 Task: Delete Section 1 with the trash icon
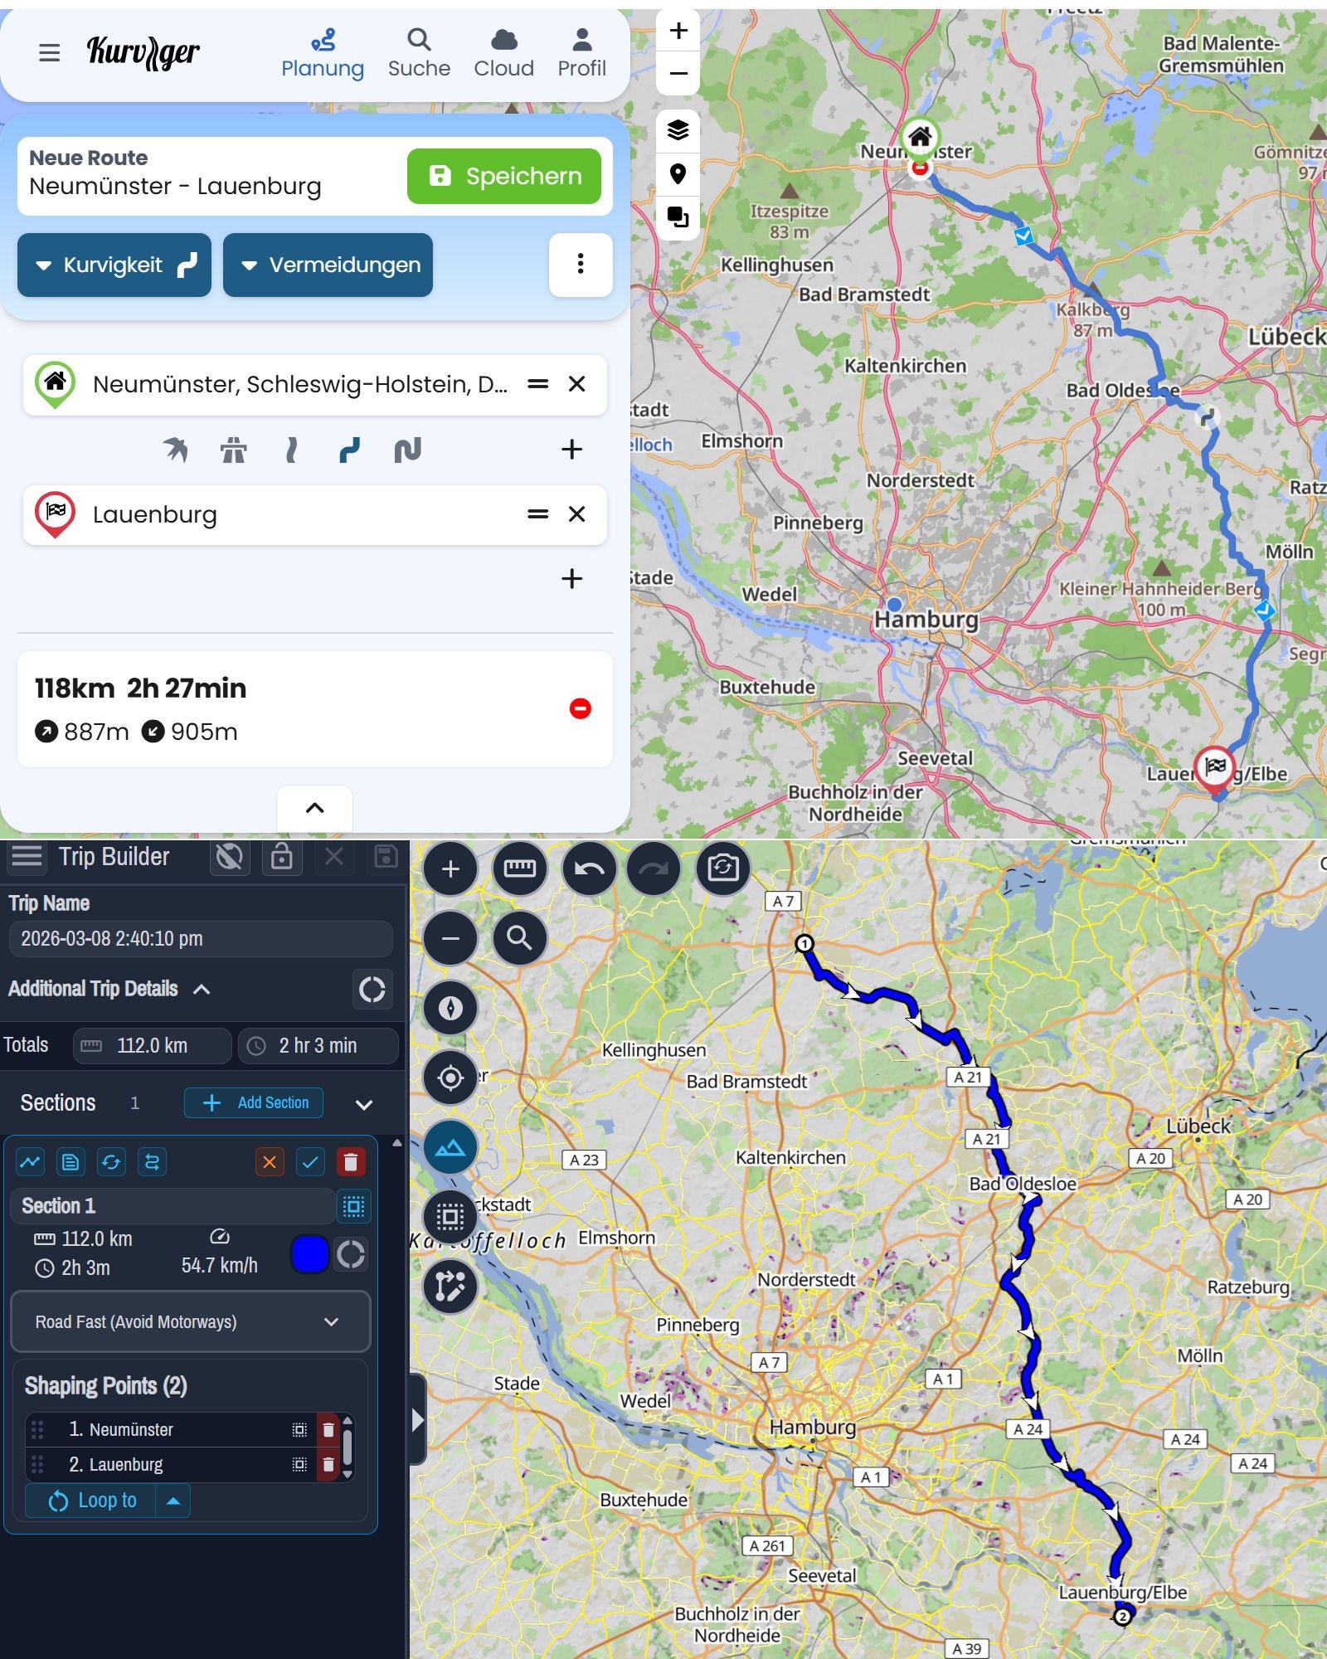click(x=352, y=1161)
